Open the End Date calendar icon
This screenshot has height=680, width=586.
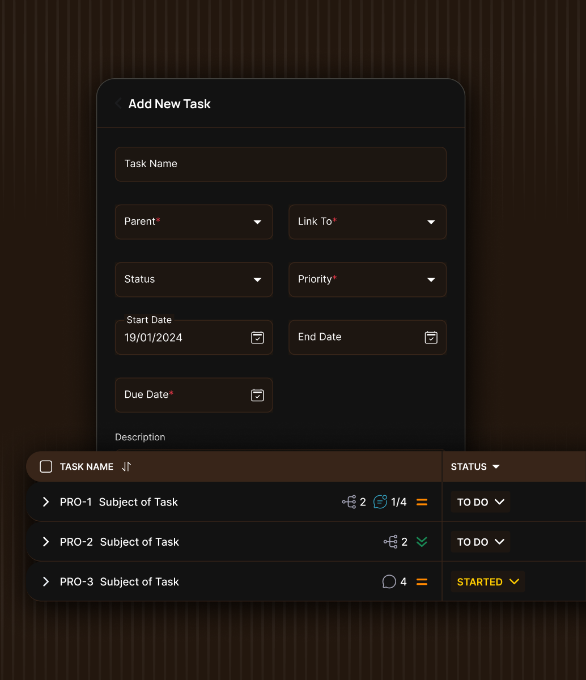[431, 338]
